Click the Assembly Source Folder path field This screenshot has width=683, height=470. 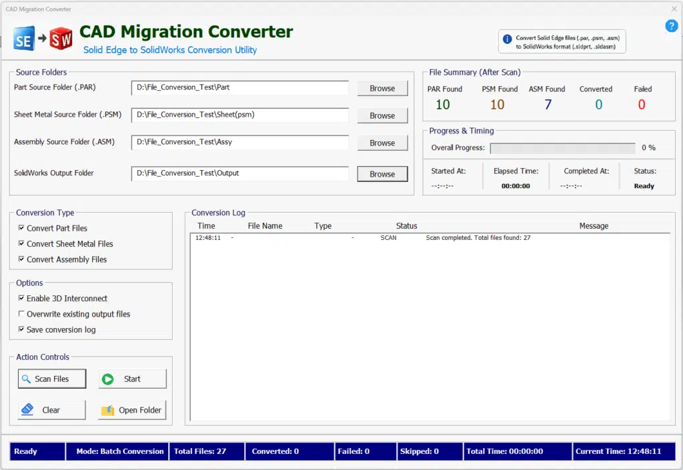pyautogui.click(x=240, y=142)
